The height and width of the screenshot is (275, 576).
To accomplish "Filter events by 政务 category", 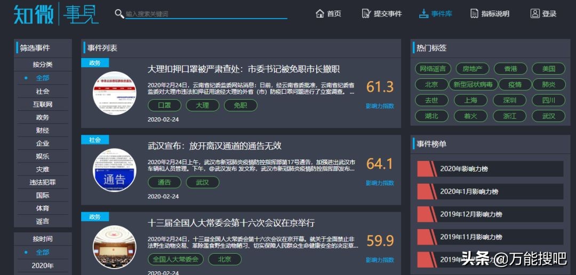I will coord(43,117).
